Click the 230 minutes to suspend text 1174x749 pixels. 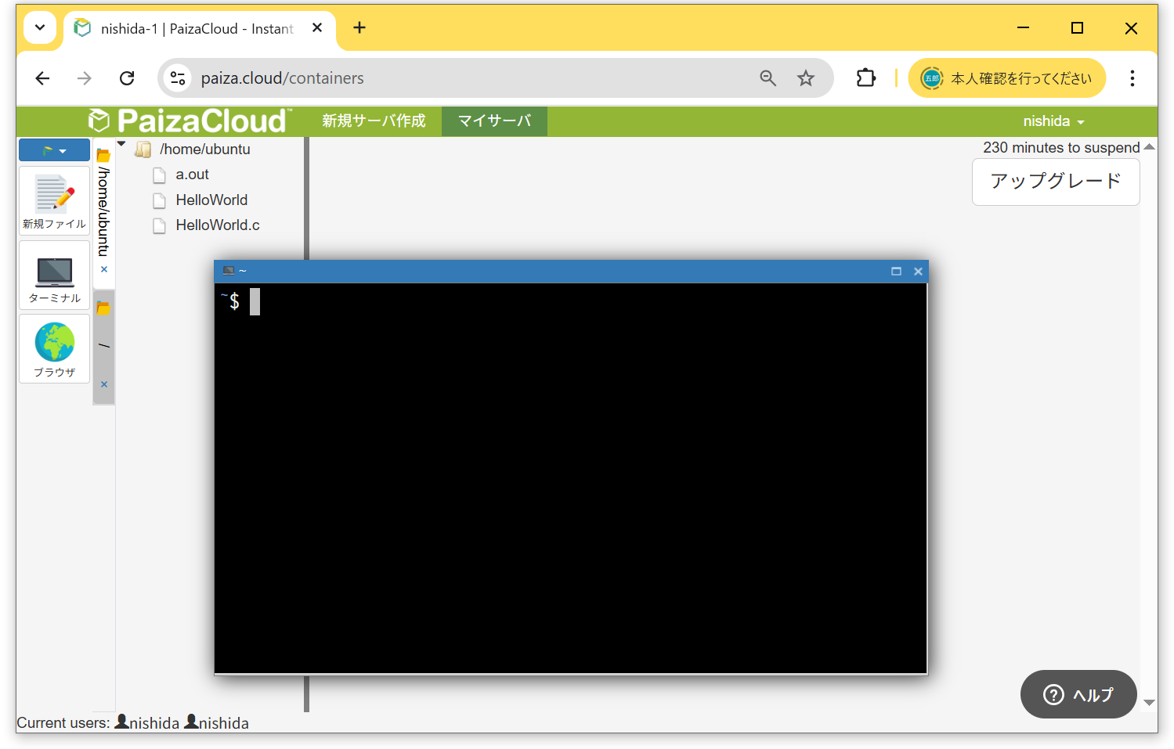click(x=1061, y=148)
